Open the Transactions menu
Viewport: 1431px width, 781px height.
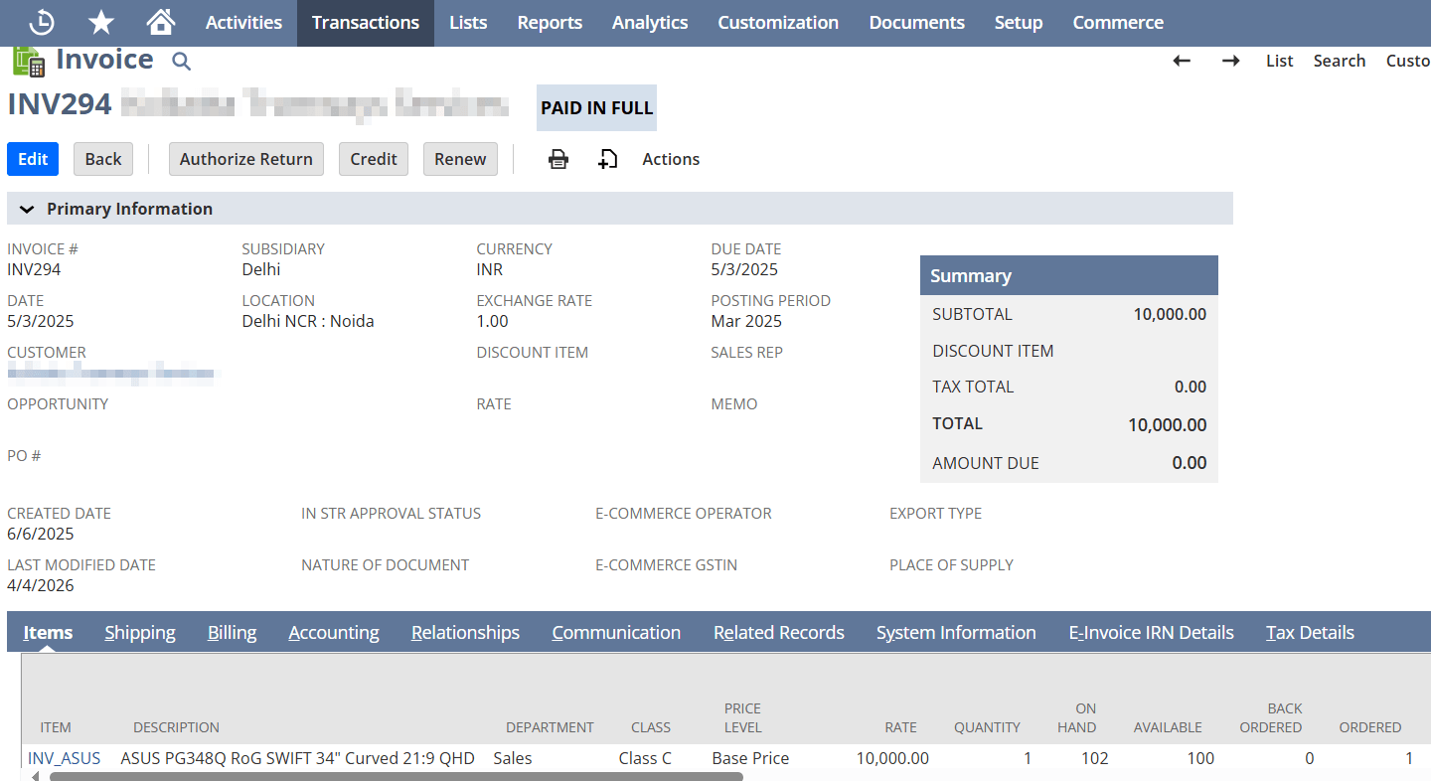click(365, 22)
